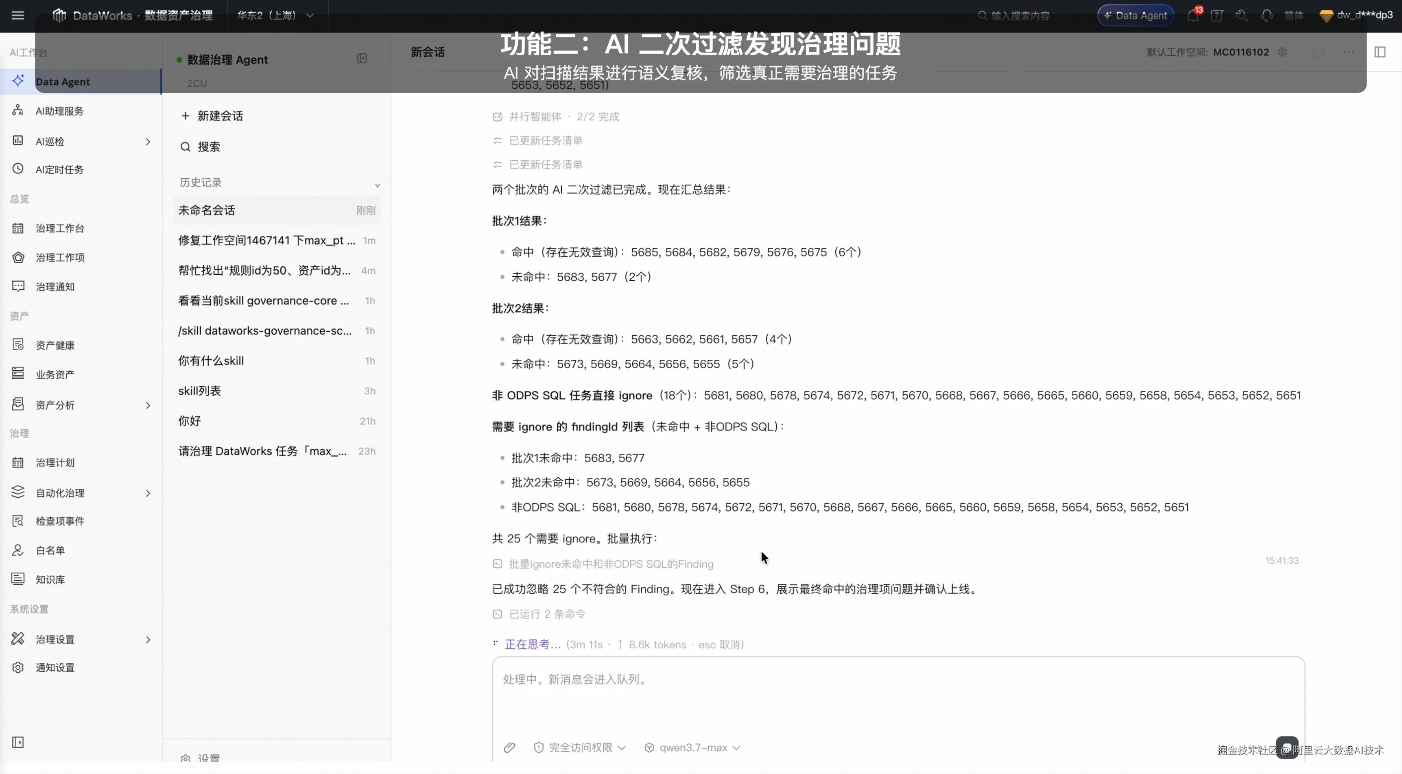Click the attachment paperclip icon
Image resolution: width=1402 pixels, height=774 pixels.
[x=509, y=747]
